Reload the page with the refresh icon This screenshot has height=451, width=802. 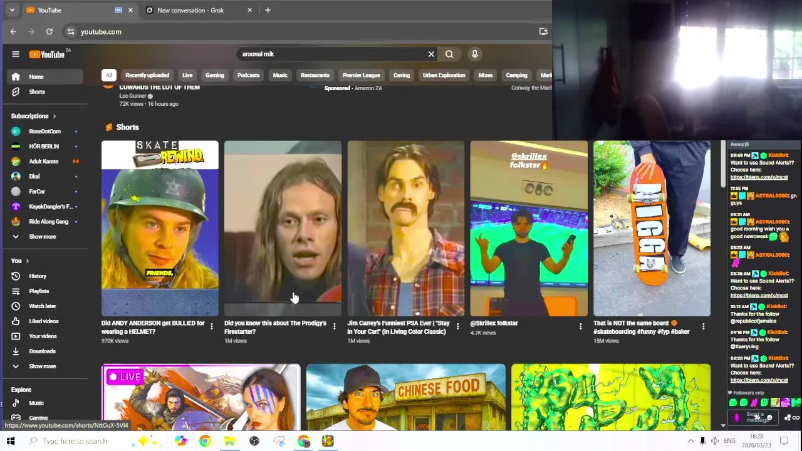(x=49, y=31)
